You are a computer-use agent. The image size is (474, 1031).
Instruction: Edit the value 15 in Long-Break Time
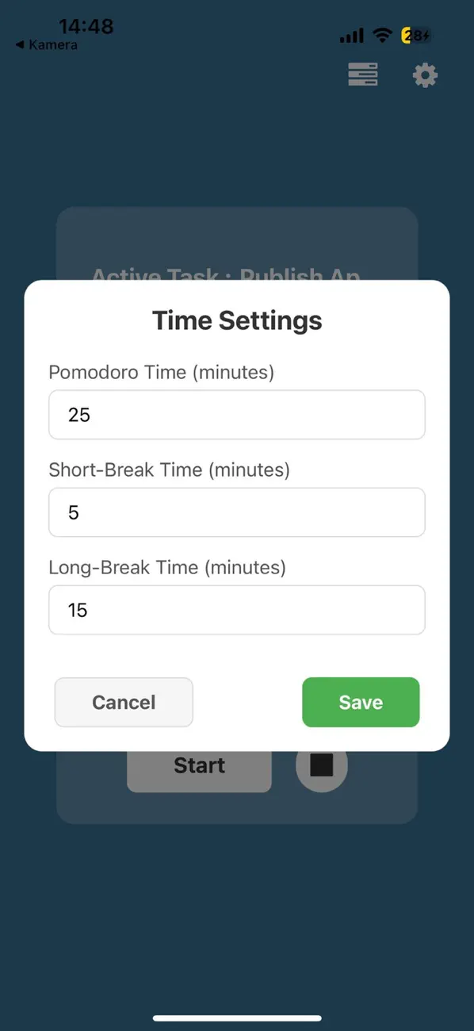click(78, 610)
